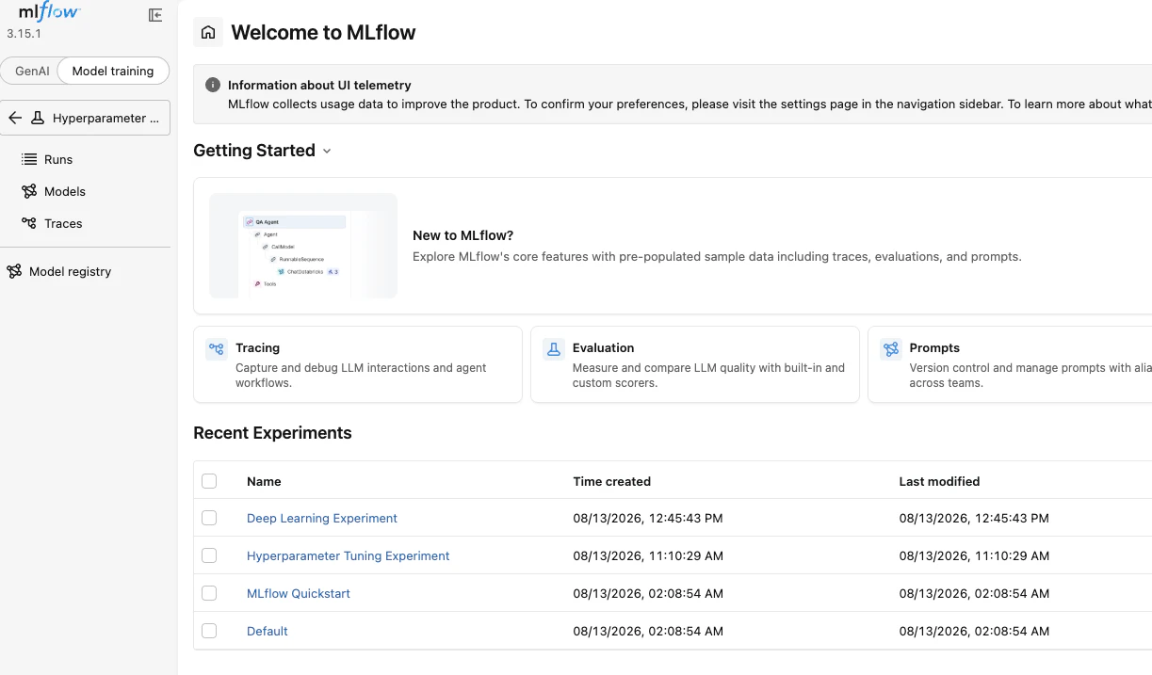Select the Model training mode toggle
1152x675 pixels.
click(x=113, y=71)
